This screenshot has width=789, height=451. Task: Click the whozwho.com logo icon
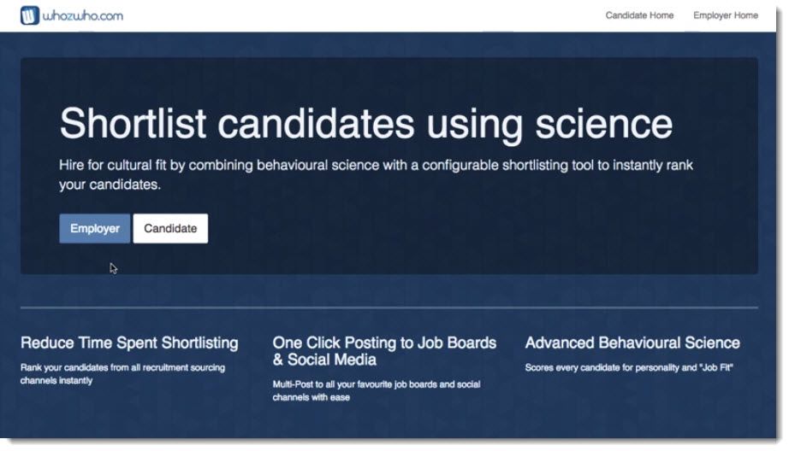30,15
